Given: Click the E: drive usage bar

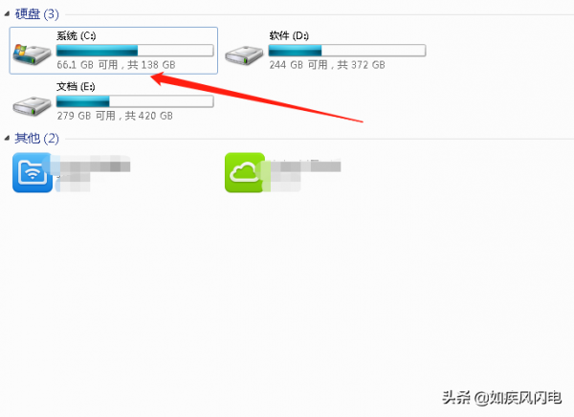Looking at the screenshot, I should pos(135,101).
